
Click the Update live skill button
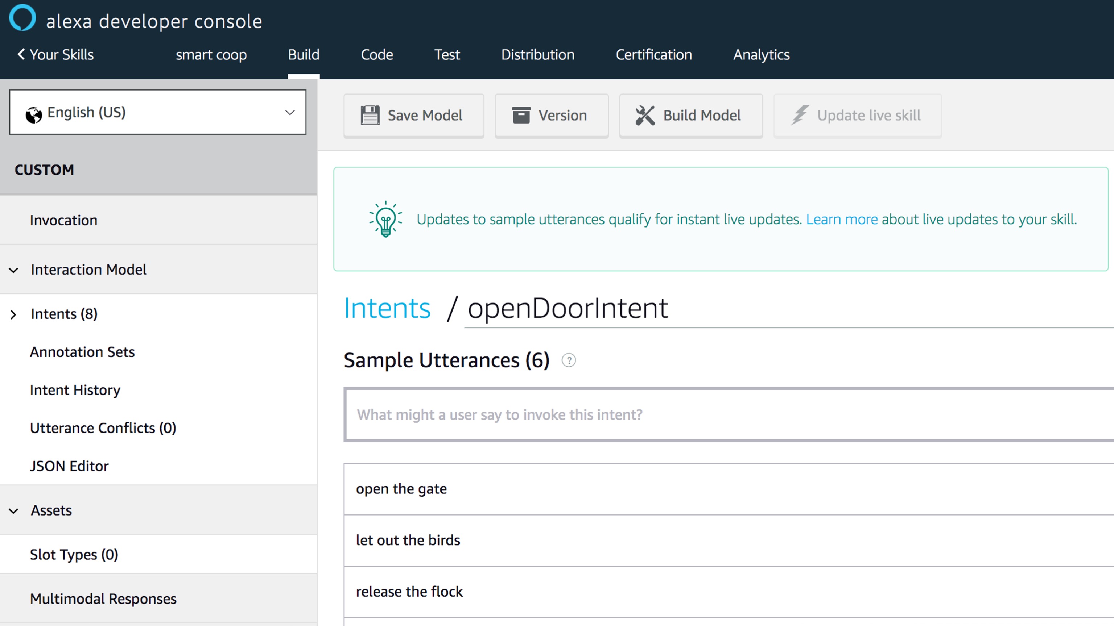tap(857, 115)
